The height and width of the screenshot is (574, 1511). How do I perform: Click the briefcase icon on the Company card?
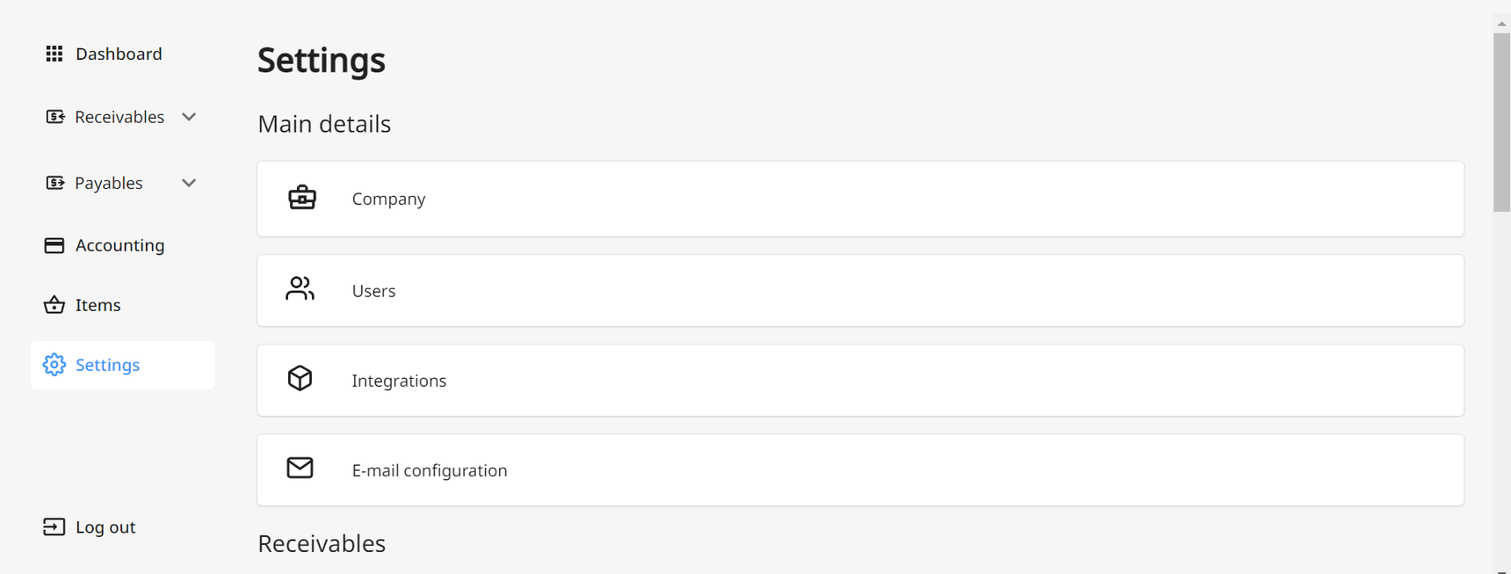coord(301,199)
